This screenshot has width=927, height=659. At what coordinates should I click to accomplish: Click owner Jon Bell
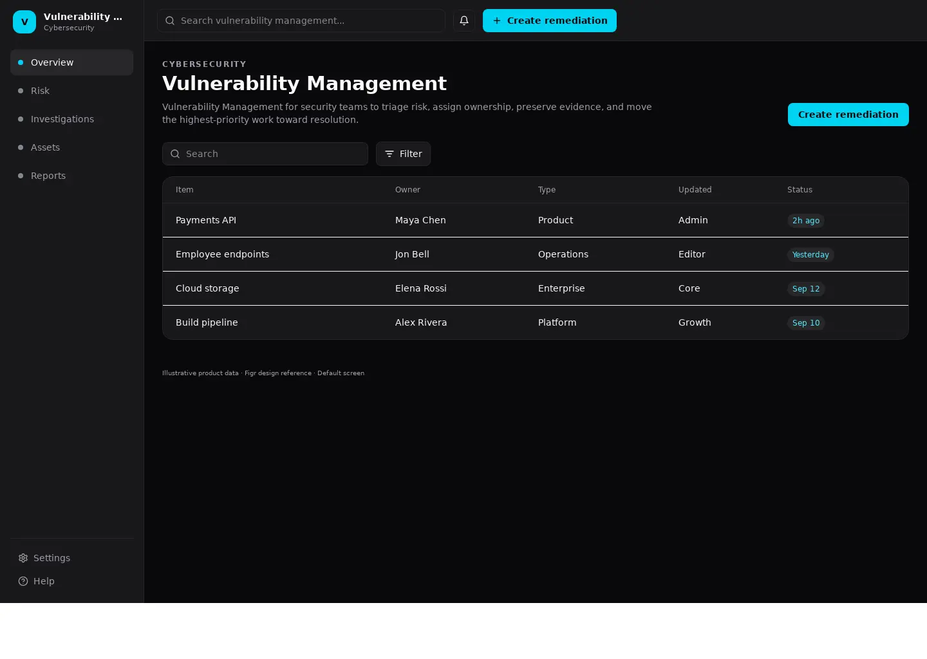412,254
